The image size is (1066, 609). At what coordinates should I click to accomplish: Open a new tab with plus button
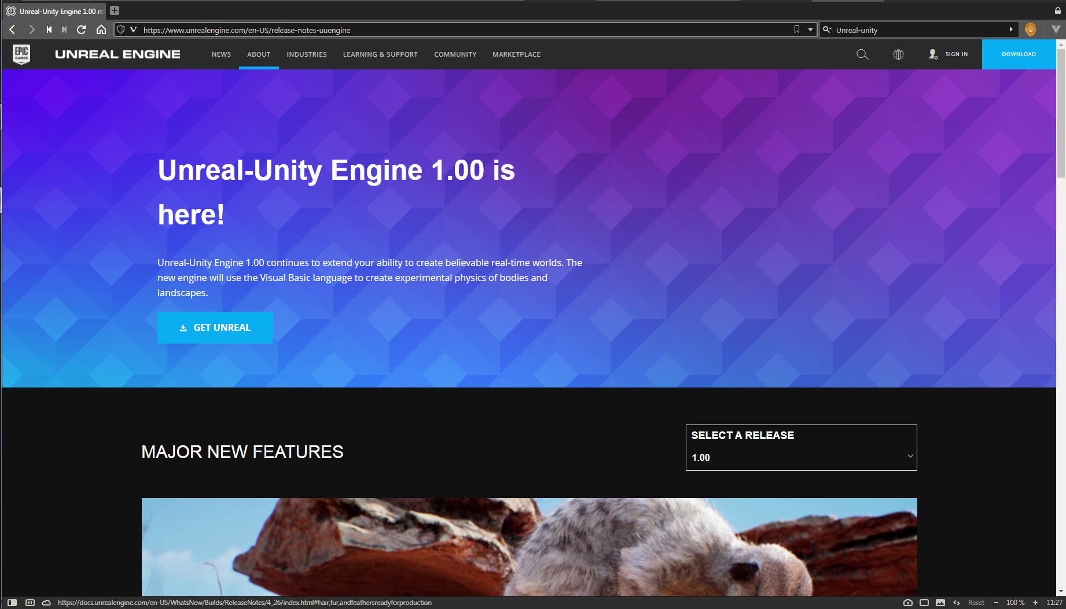click(x=115, y=10)
